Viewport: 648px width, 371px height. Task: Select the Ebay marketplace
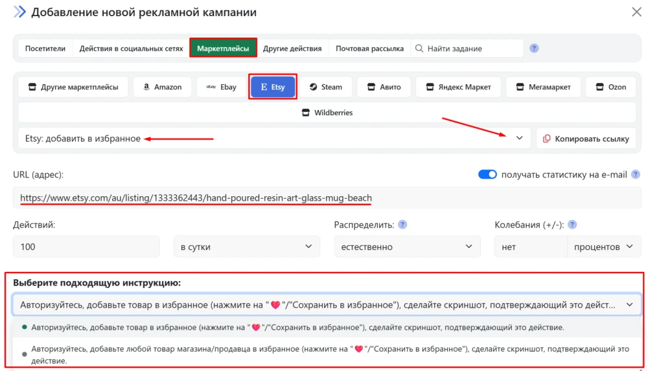click(x=222, y=87)
